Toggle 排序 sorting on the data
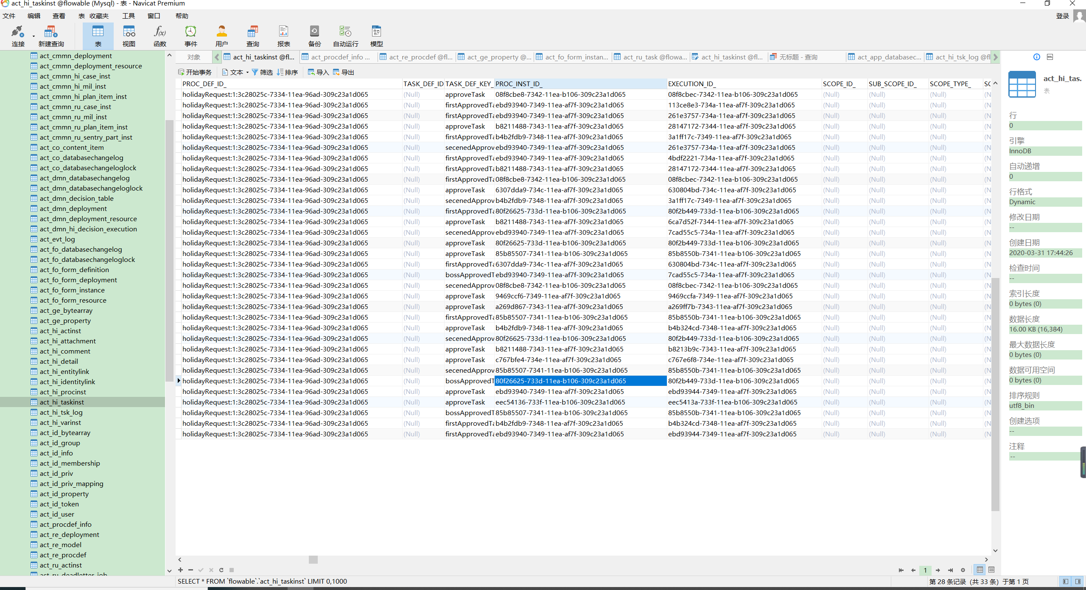This screenshot has width=1086, height=590. coord(288,72)
